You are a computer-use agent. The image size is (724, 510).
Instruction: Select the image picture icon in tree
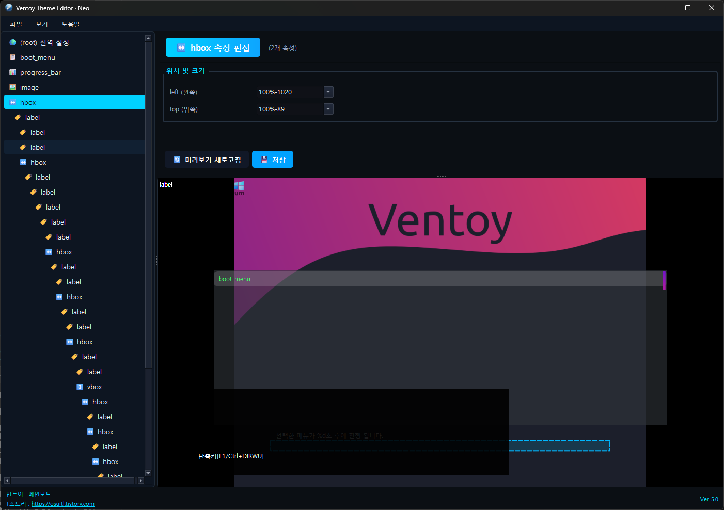pos(13,87)
